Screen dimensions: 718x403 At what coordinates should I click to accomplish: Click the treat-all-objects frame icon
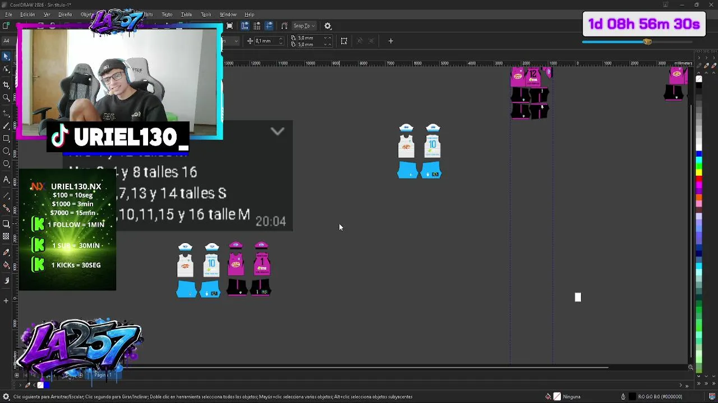(x=344, y=41)
